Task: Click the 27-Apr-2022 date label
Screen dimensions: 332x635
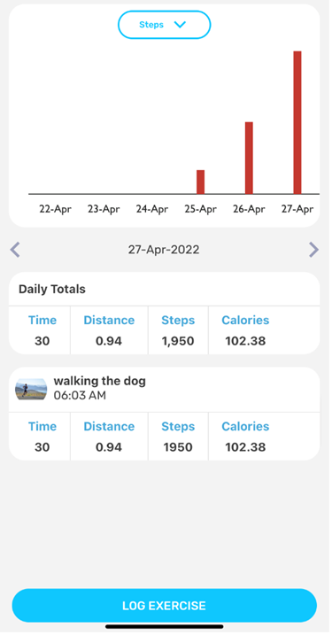Action: tap(164, 250)
